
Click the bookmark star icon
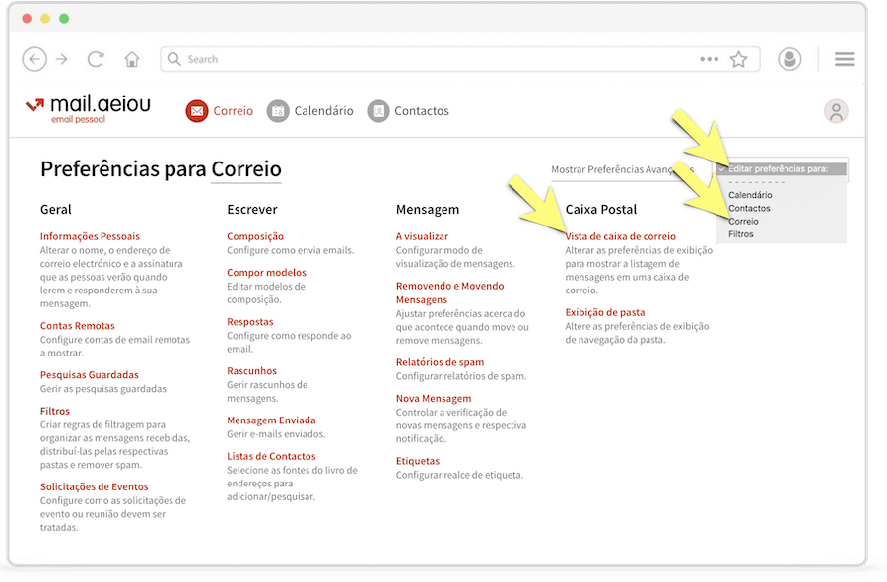tap(738, 59)
